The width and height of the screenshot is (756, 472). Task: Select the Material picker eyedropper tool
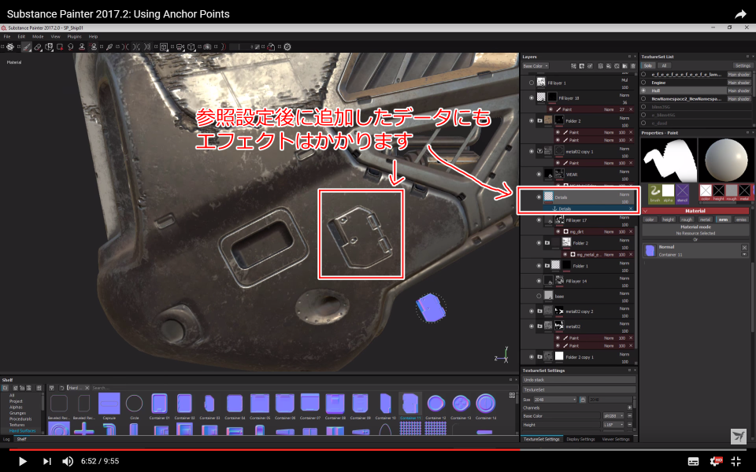109,46
